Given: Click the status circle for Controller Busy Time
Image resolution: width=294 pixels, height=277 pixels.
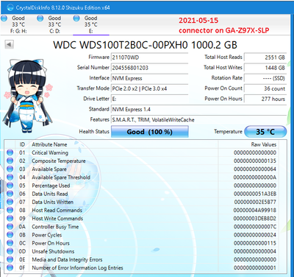Looking at the screenshot, I should pyautogui.click(x=10, y=227).
